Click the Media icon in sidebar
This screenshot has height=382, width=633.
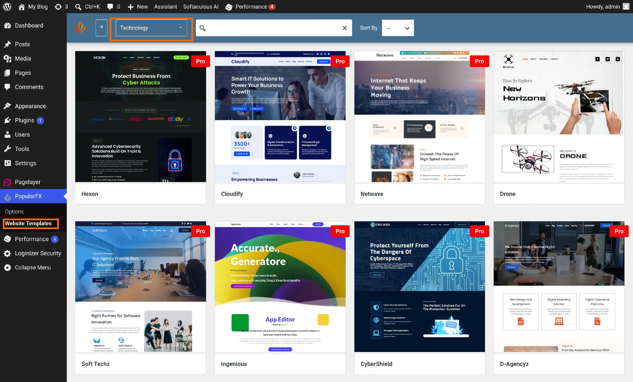click(x=7, y=58)
